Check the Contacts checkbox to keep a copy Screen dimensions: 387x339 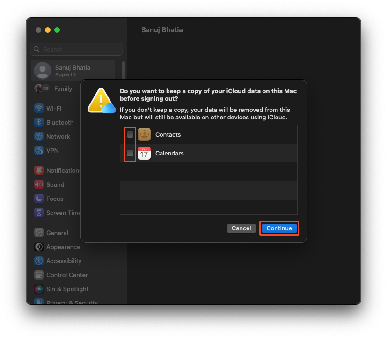coord(130,134)
